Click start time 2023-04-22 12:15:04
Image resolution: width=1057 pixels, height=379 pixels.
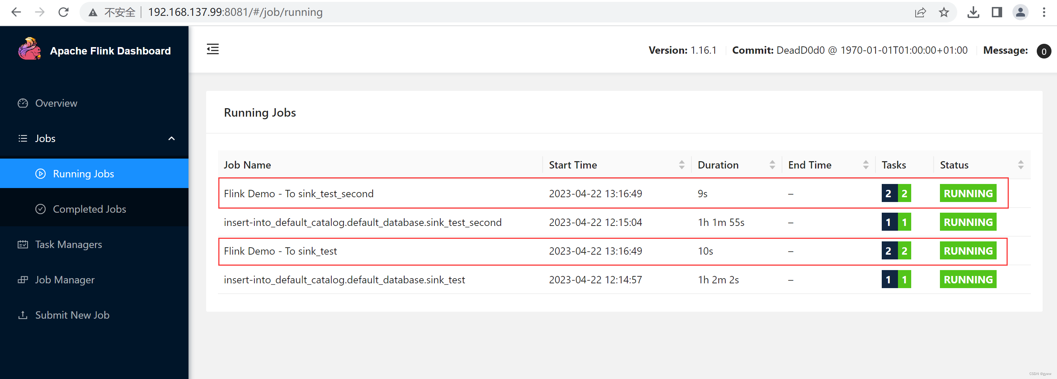click(x=595, y=222)
